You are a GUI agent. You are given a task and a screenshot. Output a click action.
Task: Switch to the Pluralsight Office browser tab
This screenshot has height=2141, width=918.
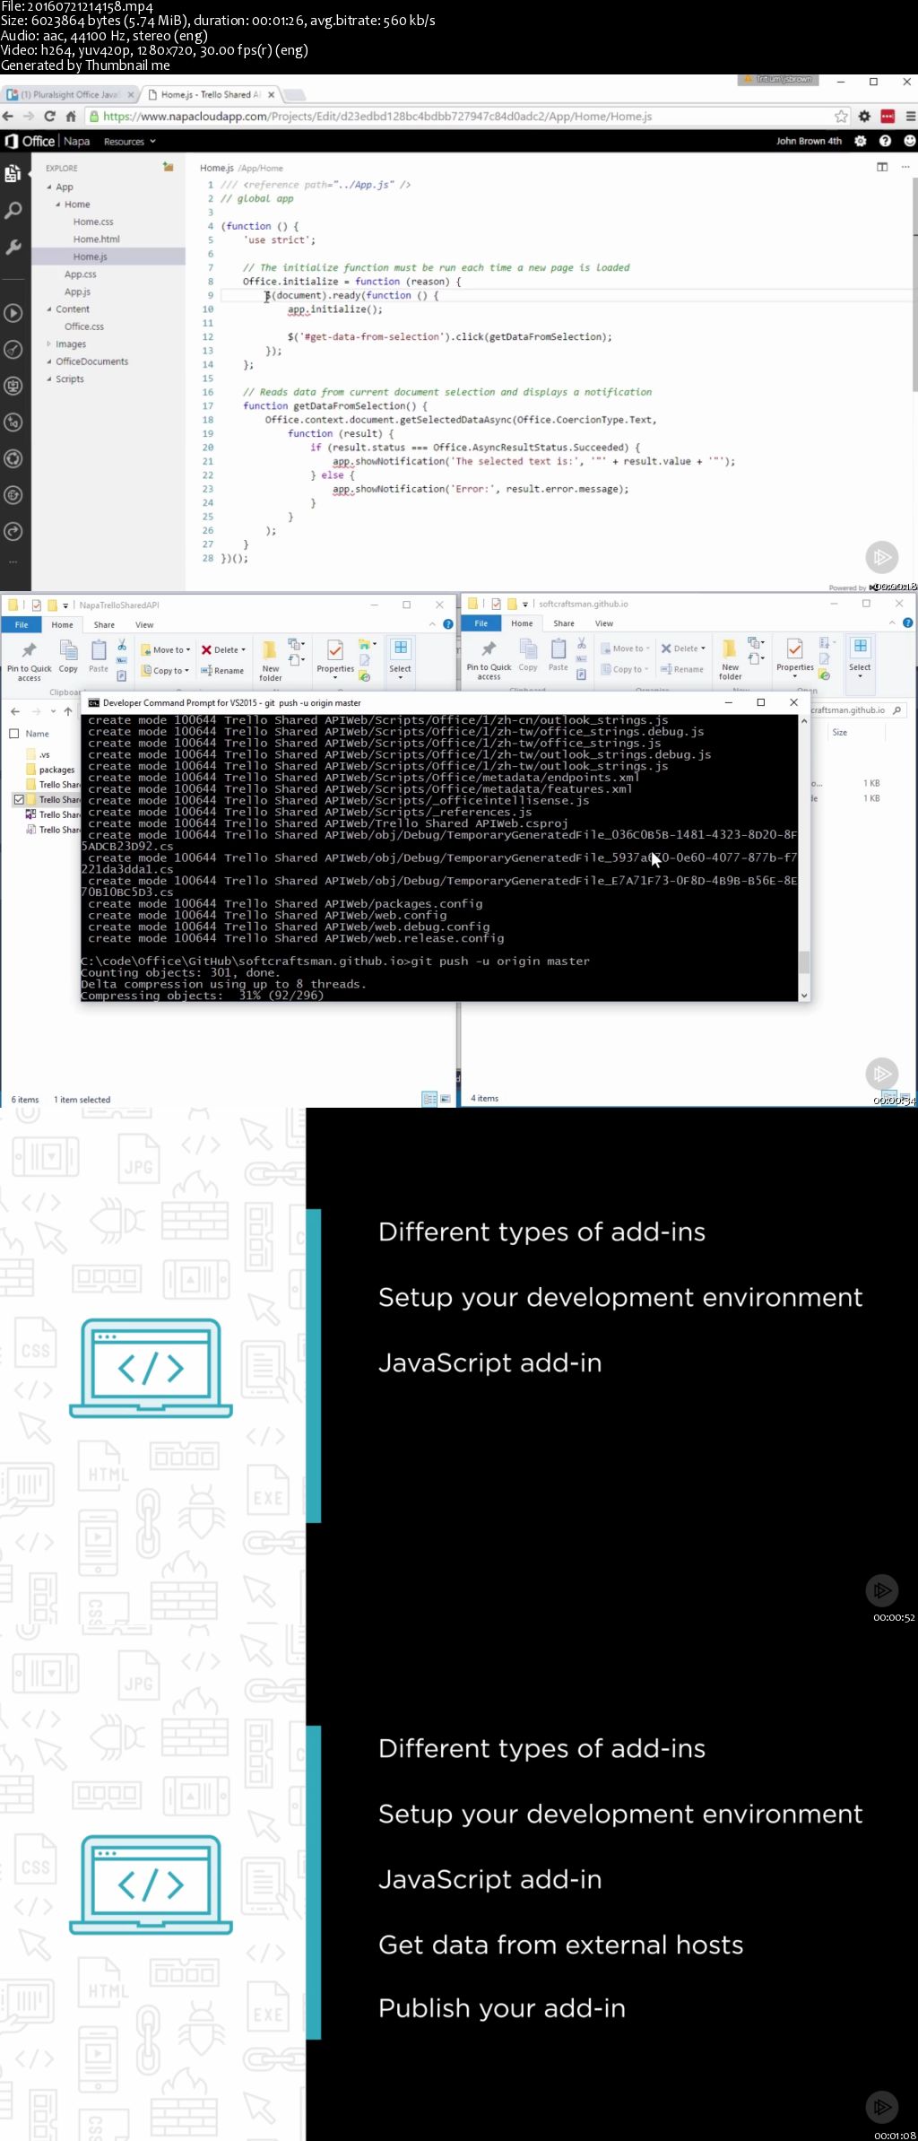(70, 94)
